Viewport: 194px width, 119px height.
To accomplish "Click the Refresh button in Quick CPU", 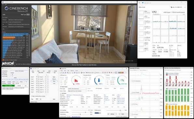I will (112, 114).
